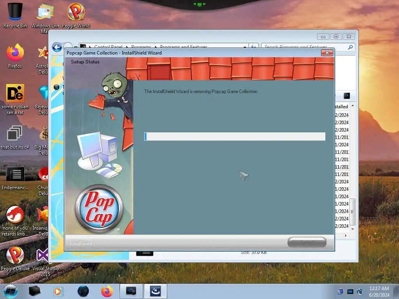Screen dimensions: 399x299
Task: Minimize the Programs and Features window
Action: point(323,36)
